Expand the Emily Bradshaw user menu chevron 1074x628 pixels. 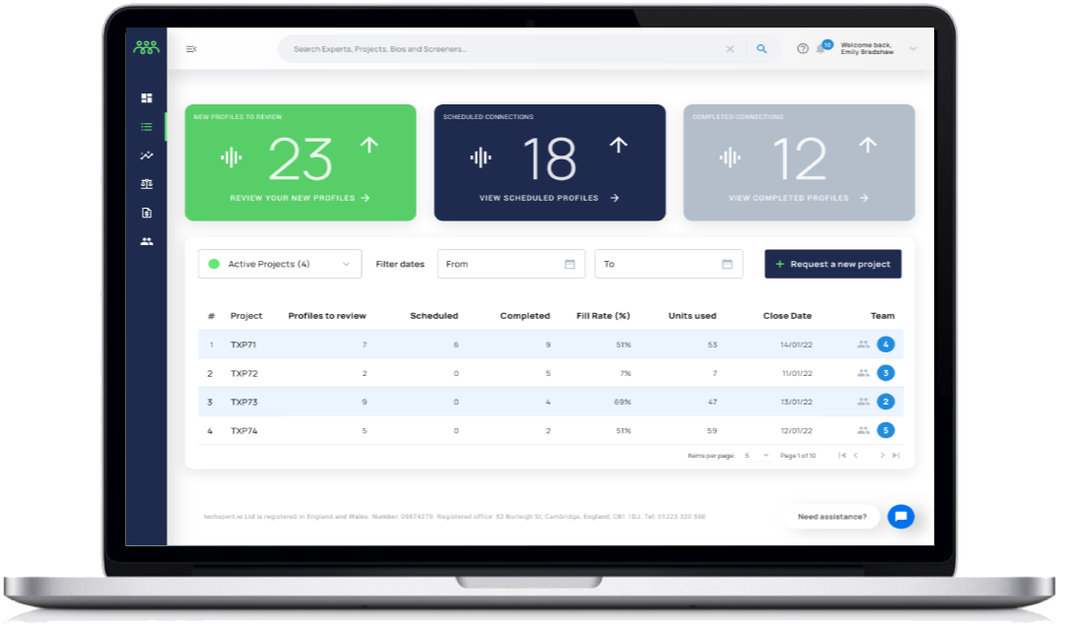tap(912, 48)
